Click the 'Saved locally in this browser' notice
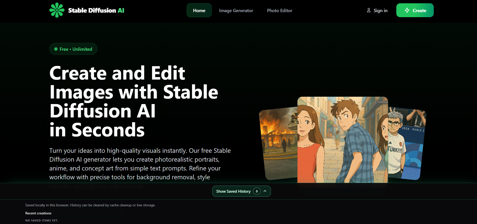The width and height of the screenshot is (477, 224). pyautogui.click(x=90, y=205)
